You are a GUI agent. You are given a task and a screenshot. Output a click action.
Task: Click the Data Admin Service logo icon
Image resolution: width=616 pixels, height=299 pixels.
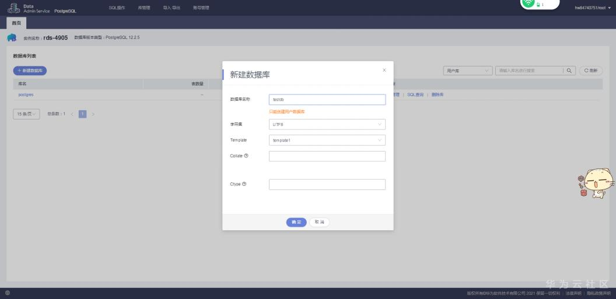tap(14, 8)
